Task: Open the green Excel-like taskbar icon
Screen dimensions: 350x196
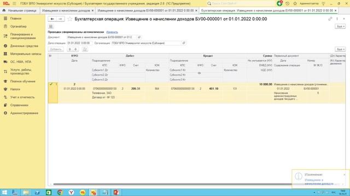Action: point(49,192)
